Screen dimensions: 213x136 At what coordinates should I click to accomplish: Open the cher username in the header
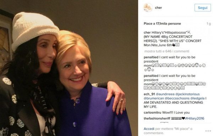pyautogui.click(x=158, y=8)
